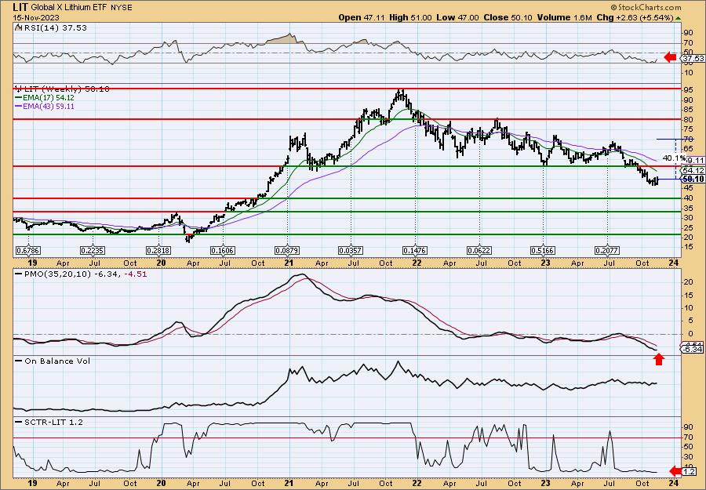The image size is (706, 490).
Task: Click the EMA(43) 59.11 legend text
Action: (x=49, y=107)
